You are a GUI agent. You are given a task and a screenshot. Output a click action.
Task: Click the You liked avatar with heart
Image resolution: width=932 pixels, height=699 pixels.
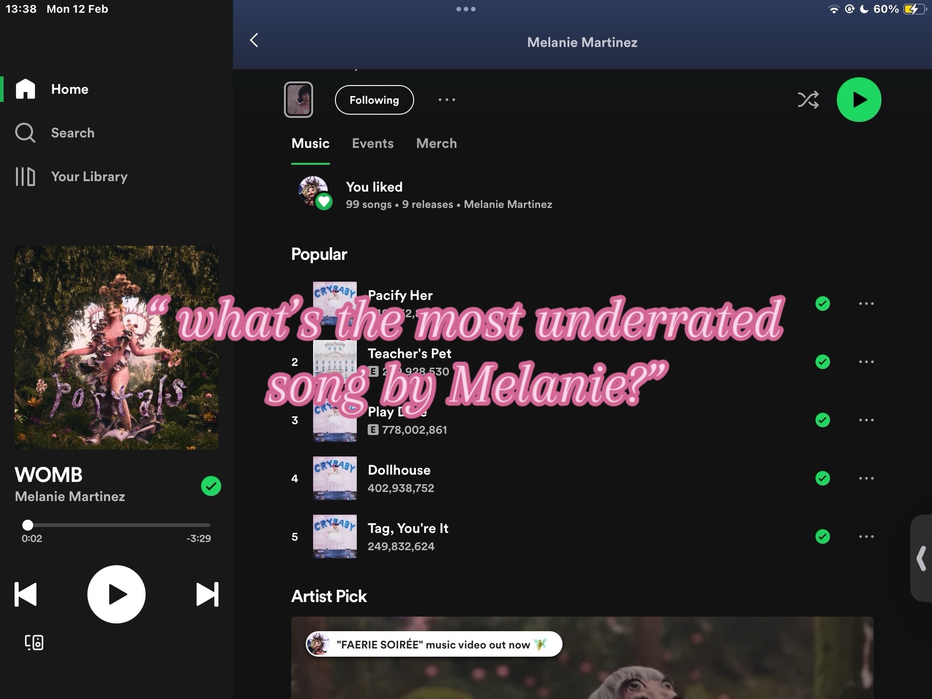tap(315, 193)
